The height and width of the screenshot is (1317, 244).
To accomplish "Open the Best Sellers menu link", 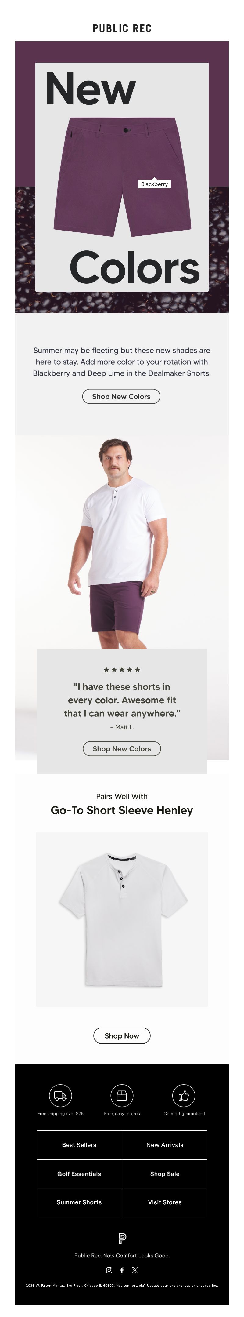I will pyautogui.click(x=79, y=1145).
